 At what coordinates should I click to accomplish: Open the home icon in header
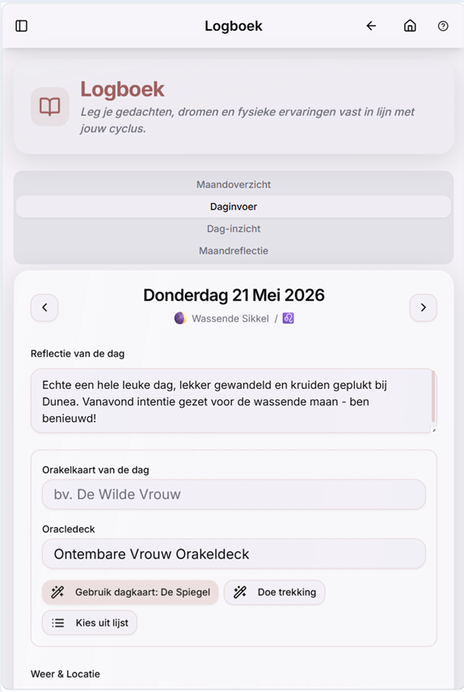click(x=410, y=26)
